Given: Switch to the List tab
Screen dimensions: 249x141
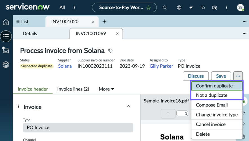Looking at the screenshot, I should (x=22, y=22).
